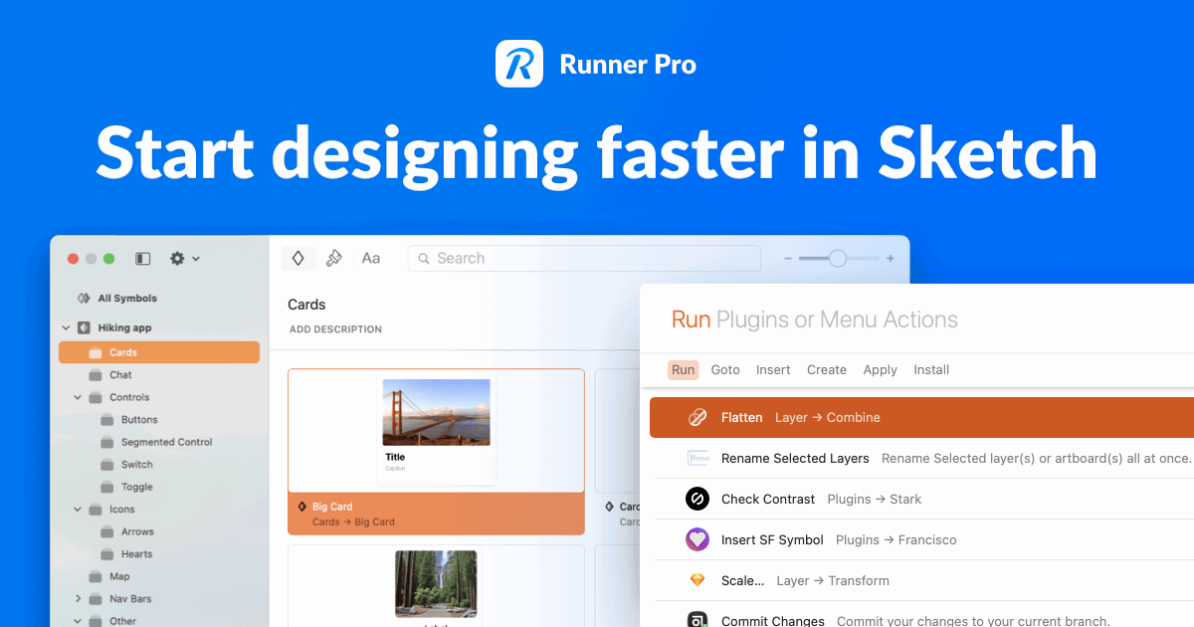This screenshot has width=1194, height=627.
Task: Select the Symbols diamond toolbar tab
Action: click(x=298, y=258)
